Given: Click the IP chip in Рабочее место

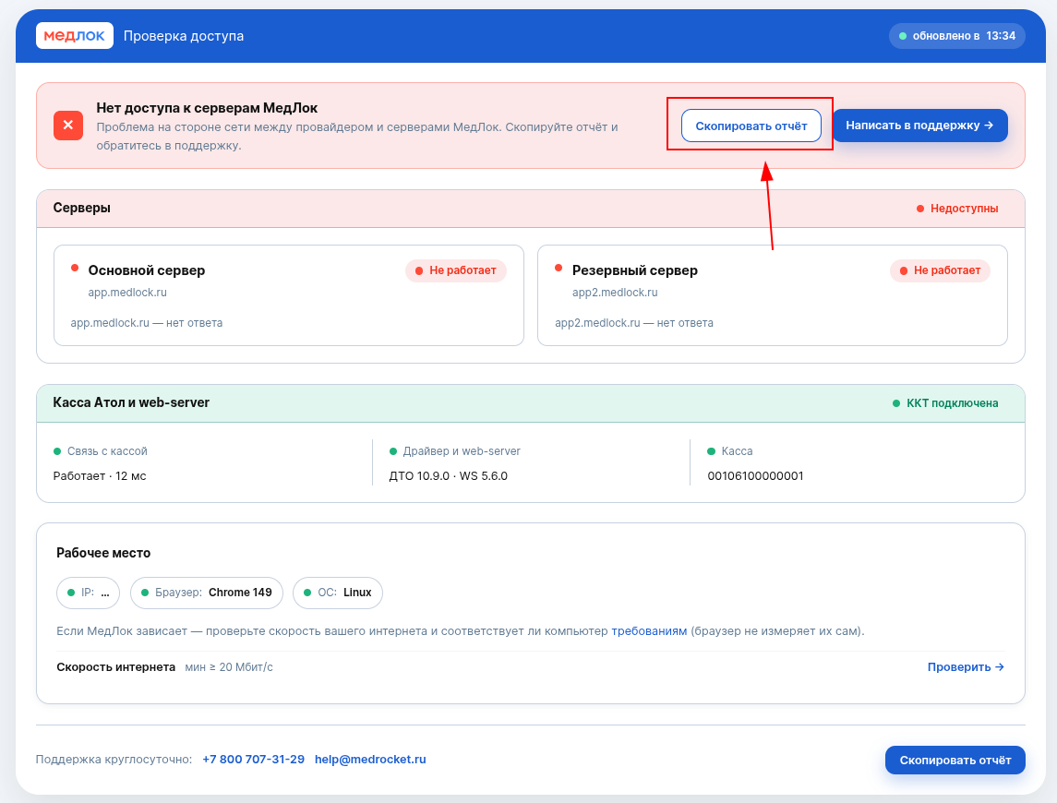Looking at the screenshot, I should coord(89,593).
